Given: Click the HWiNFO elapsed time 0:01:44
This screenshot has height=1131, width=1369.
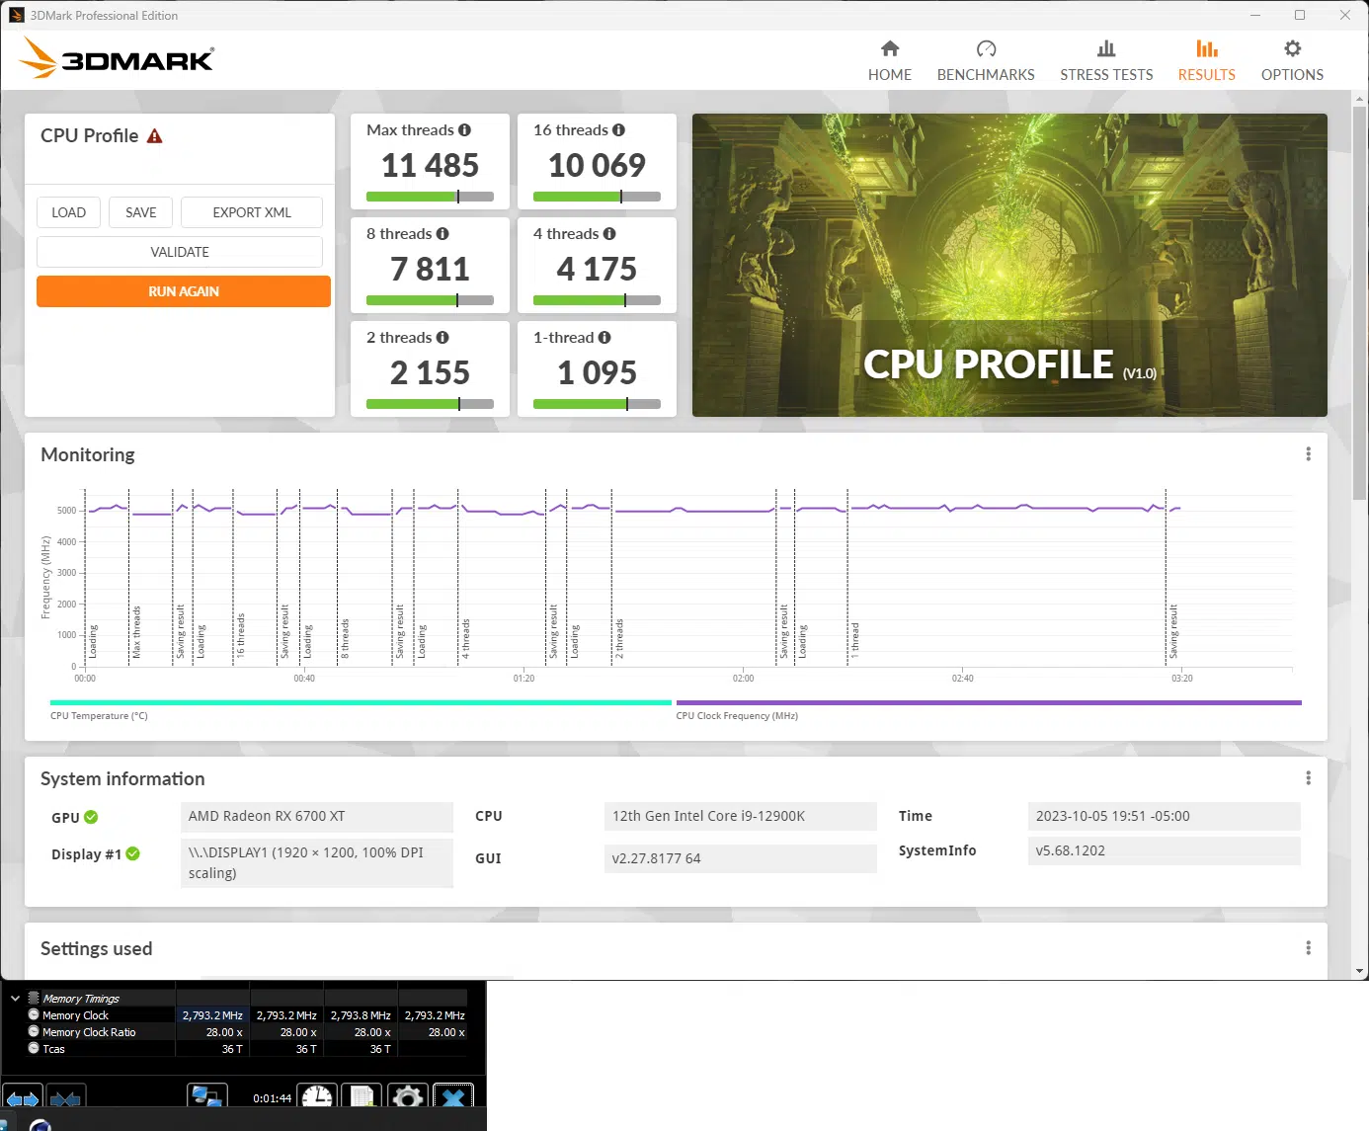Looking at the screenshot, I should pos(273,1098).
